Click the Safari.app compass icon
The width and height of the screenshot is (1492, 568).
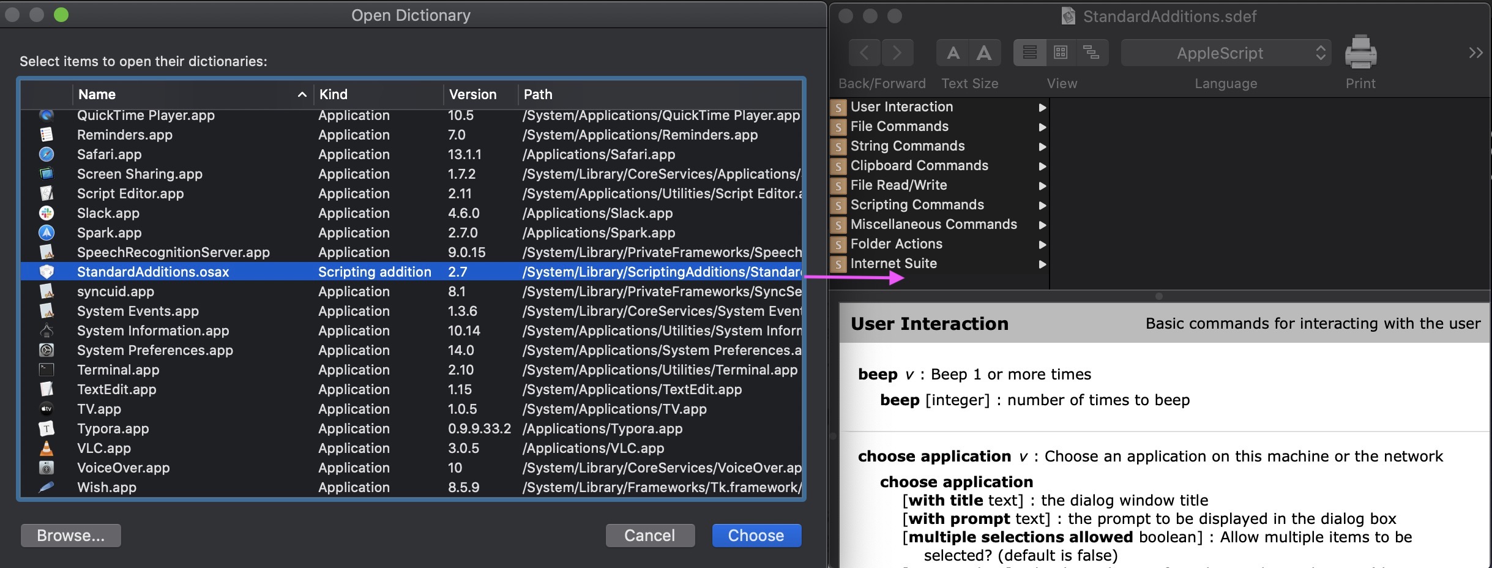point(47,154)
